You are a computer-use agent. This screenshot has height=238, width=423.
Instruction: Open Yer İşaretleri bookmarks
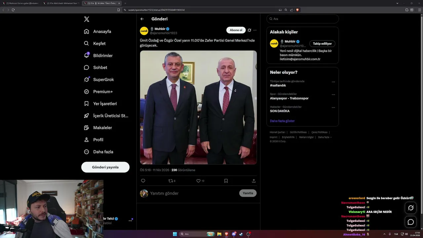(100, 103)
